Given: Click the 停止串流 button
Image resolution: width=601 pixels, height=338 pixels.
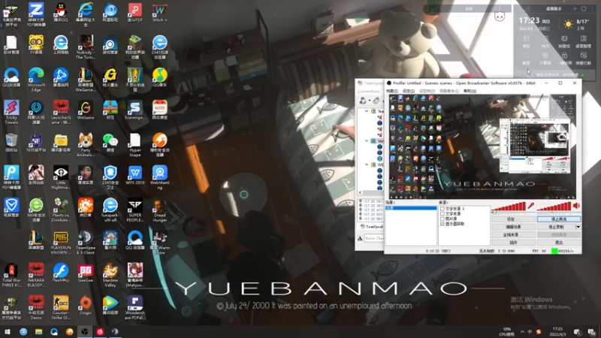Looking at the screenshot, I should click(x=558, y=219).
